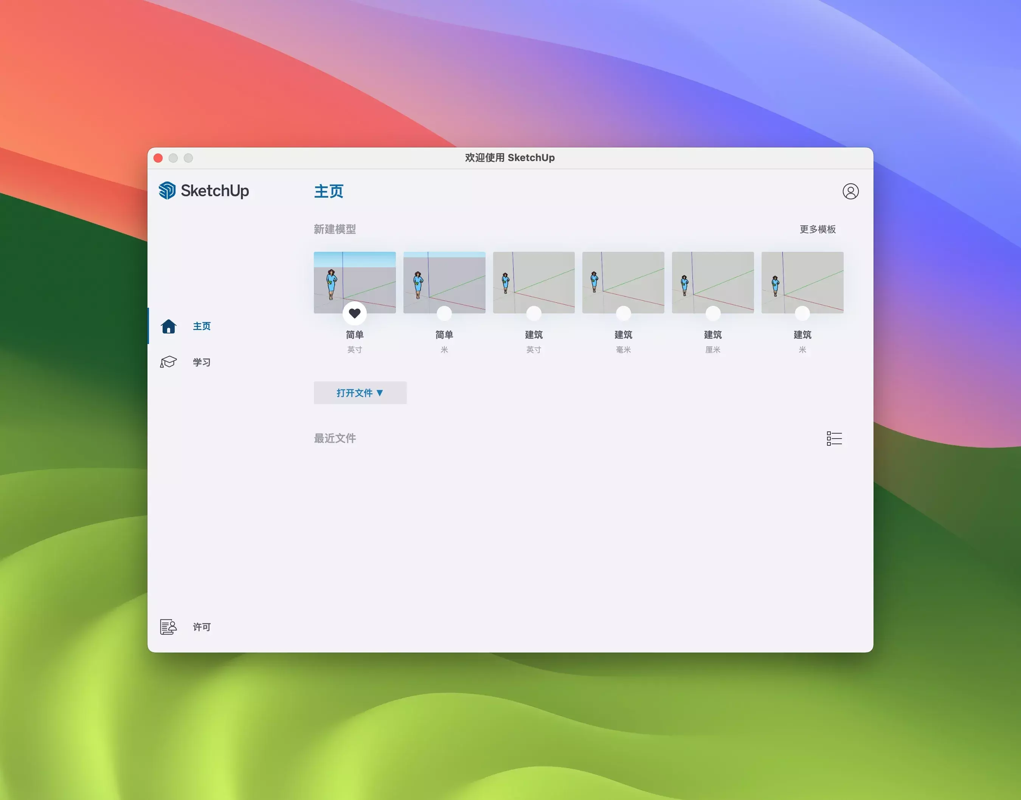
Task: Unfavorite the 简单 英寸 template heart
Action: pyautogui.click(x=355, y=313)
